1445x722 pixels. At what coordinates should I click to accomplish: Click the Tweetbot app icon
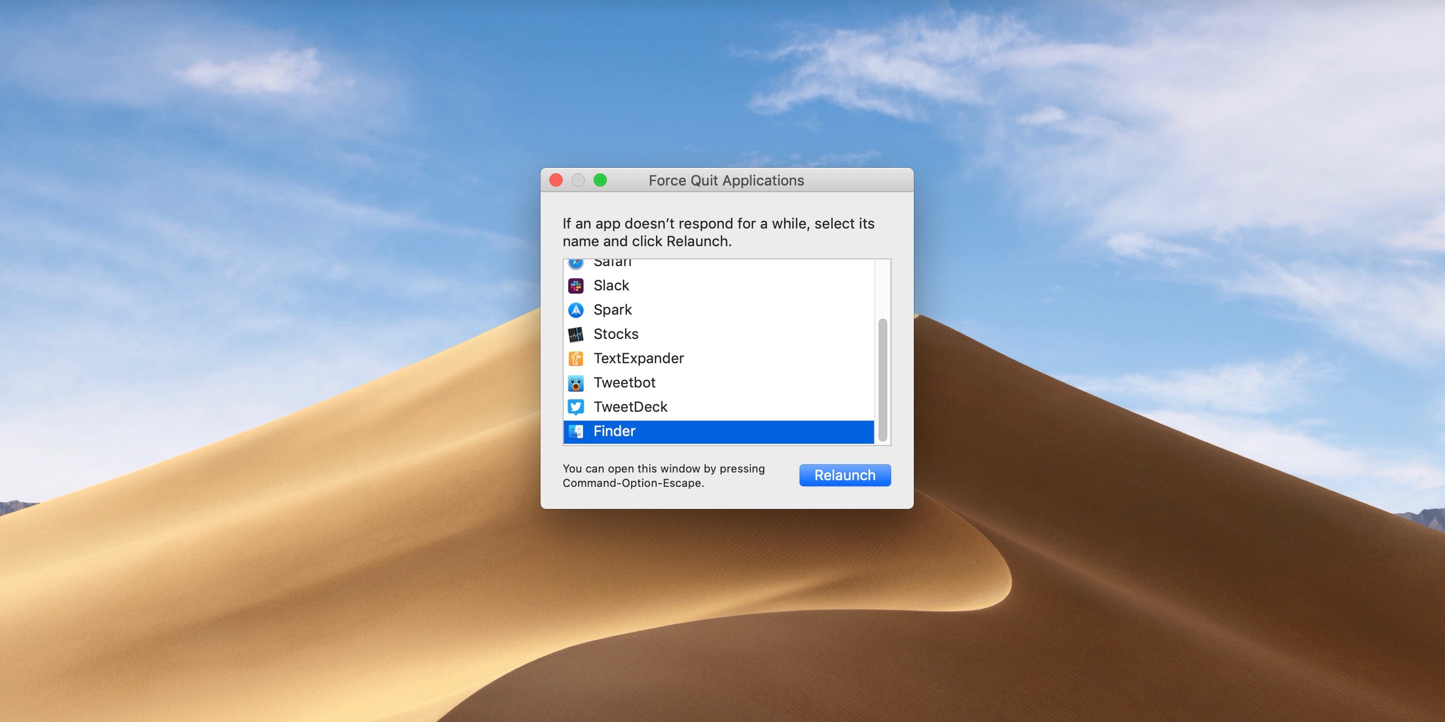click(575, 383)
